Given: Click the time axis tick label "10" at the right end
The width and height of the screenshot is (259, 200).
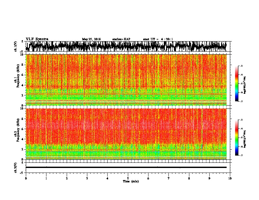Looking at the screenshot, I should tap(230, 178).
